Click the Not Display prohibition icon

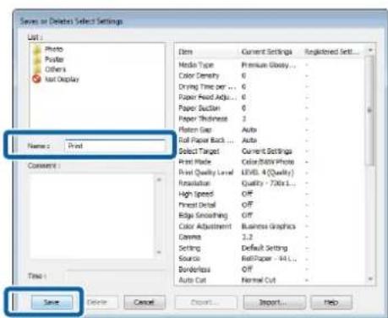pyautogui.click(x=37, y=79)
